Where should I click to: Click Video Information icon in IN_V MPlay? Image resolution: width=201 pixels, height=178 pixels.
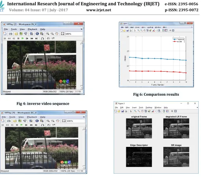37,33
